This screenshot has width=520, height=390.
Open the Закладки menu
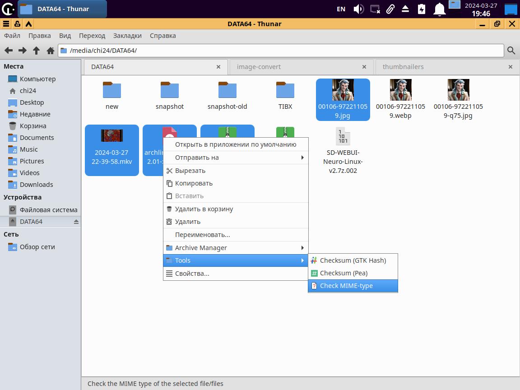coord(127,36)
